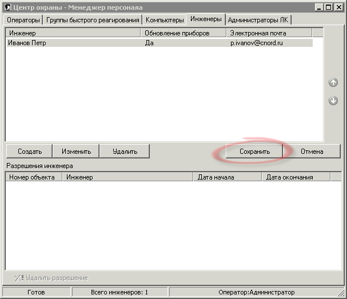Click the Удалить разрешение icon

click(19, 278)
